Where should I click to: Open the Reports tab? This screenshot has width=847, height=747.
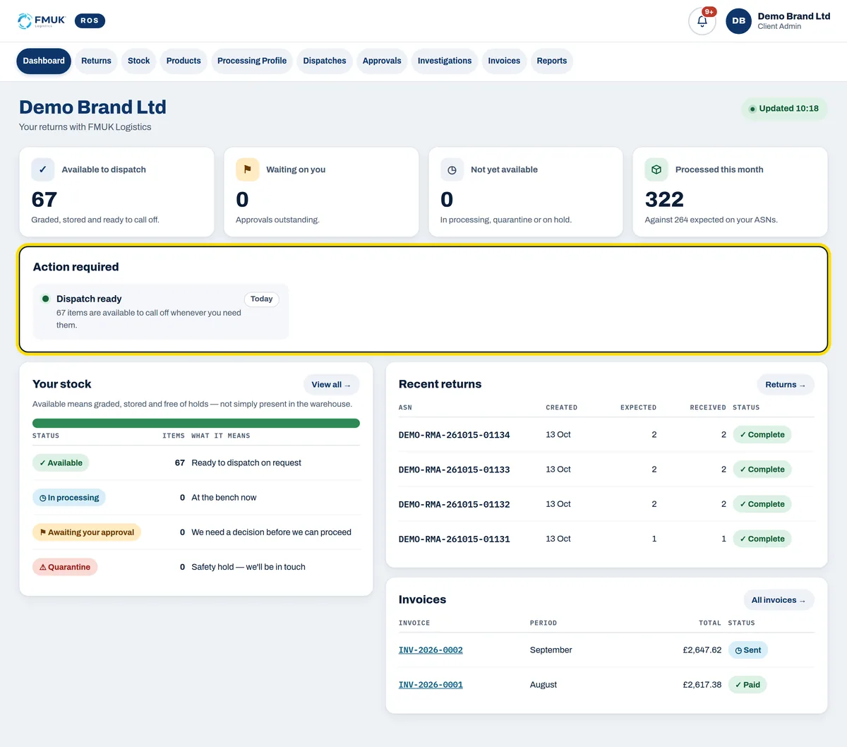[552, 61]
